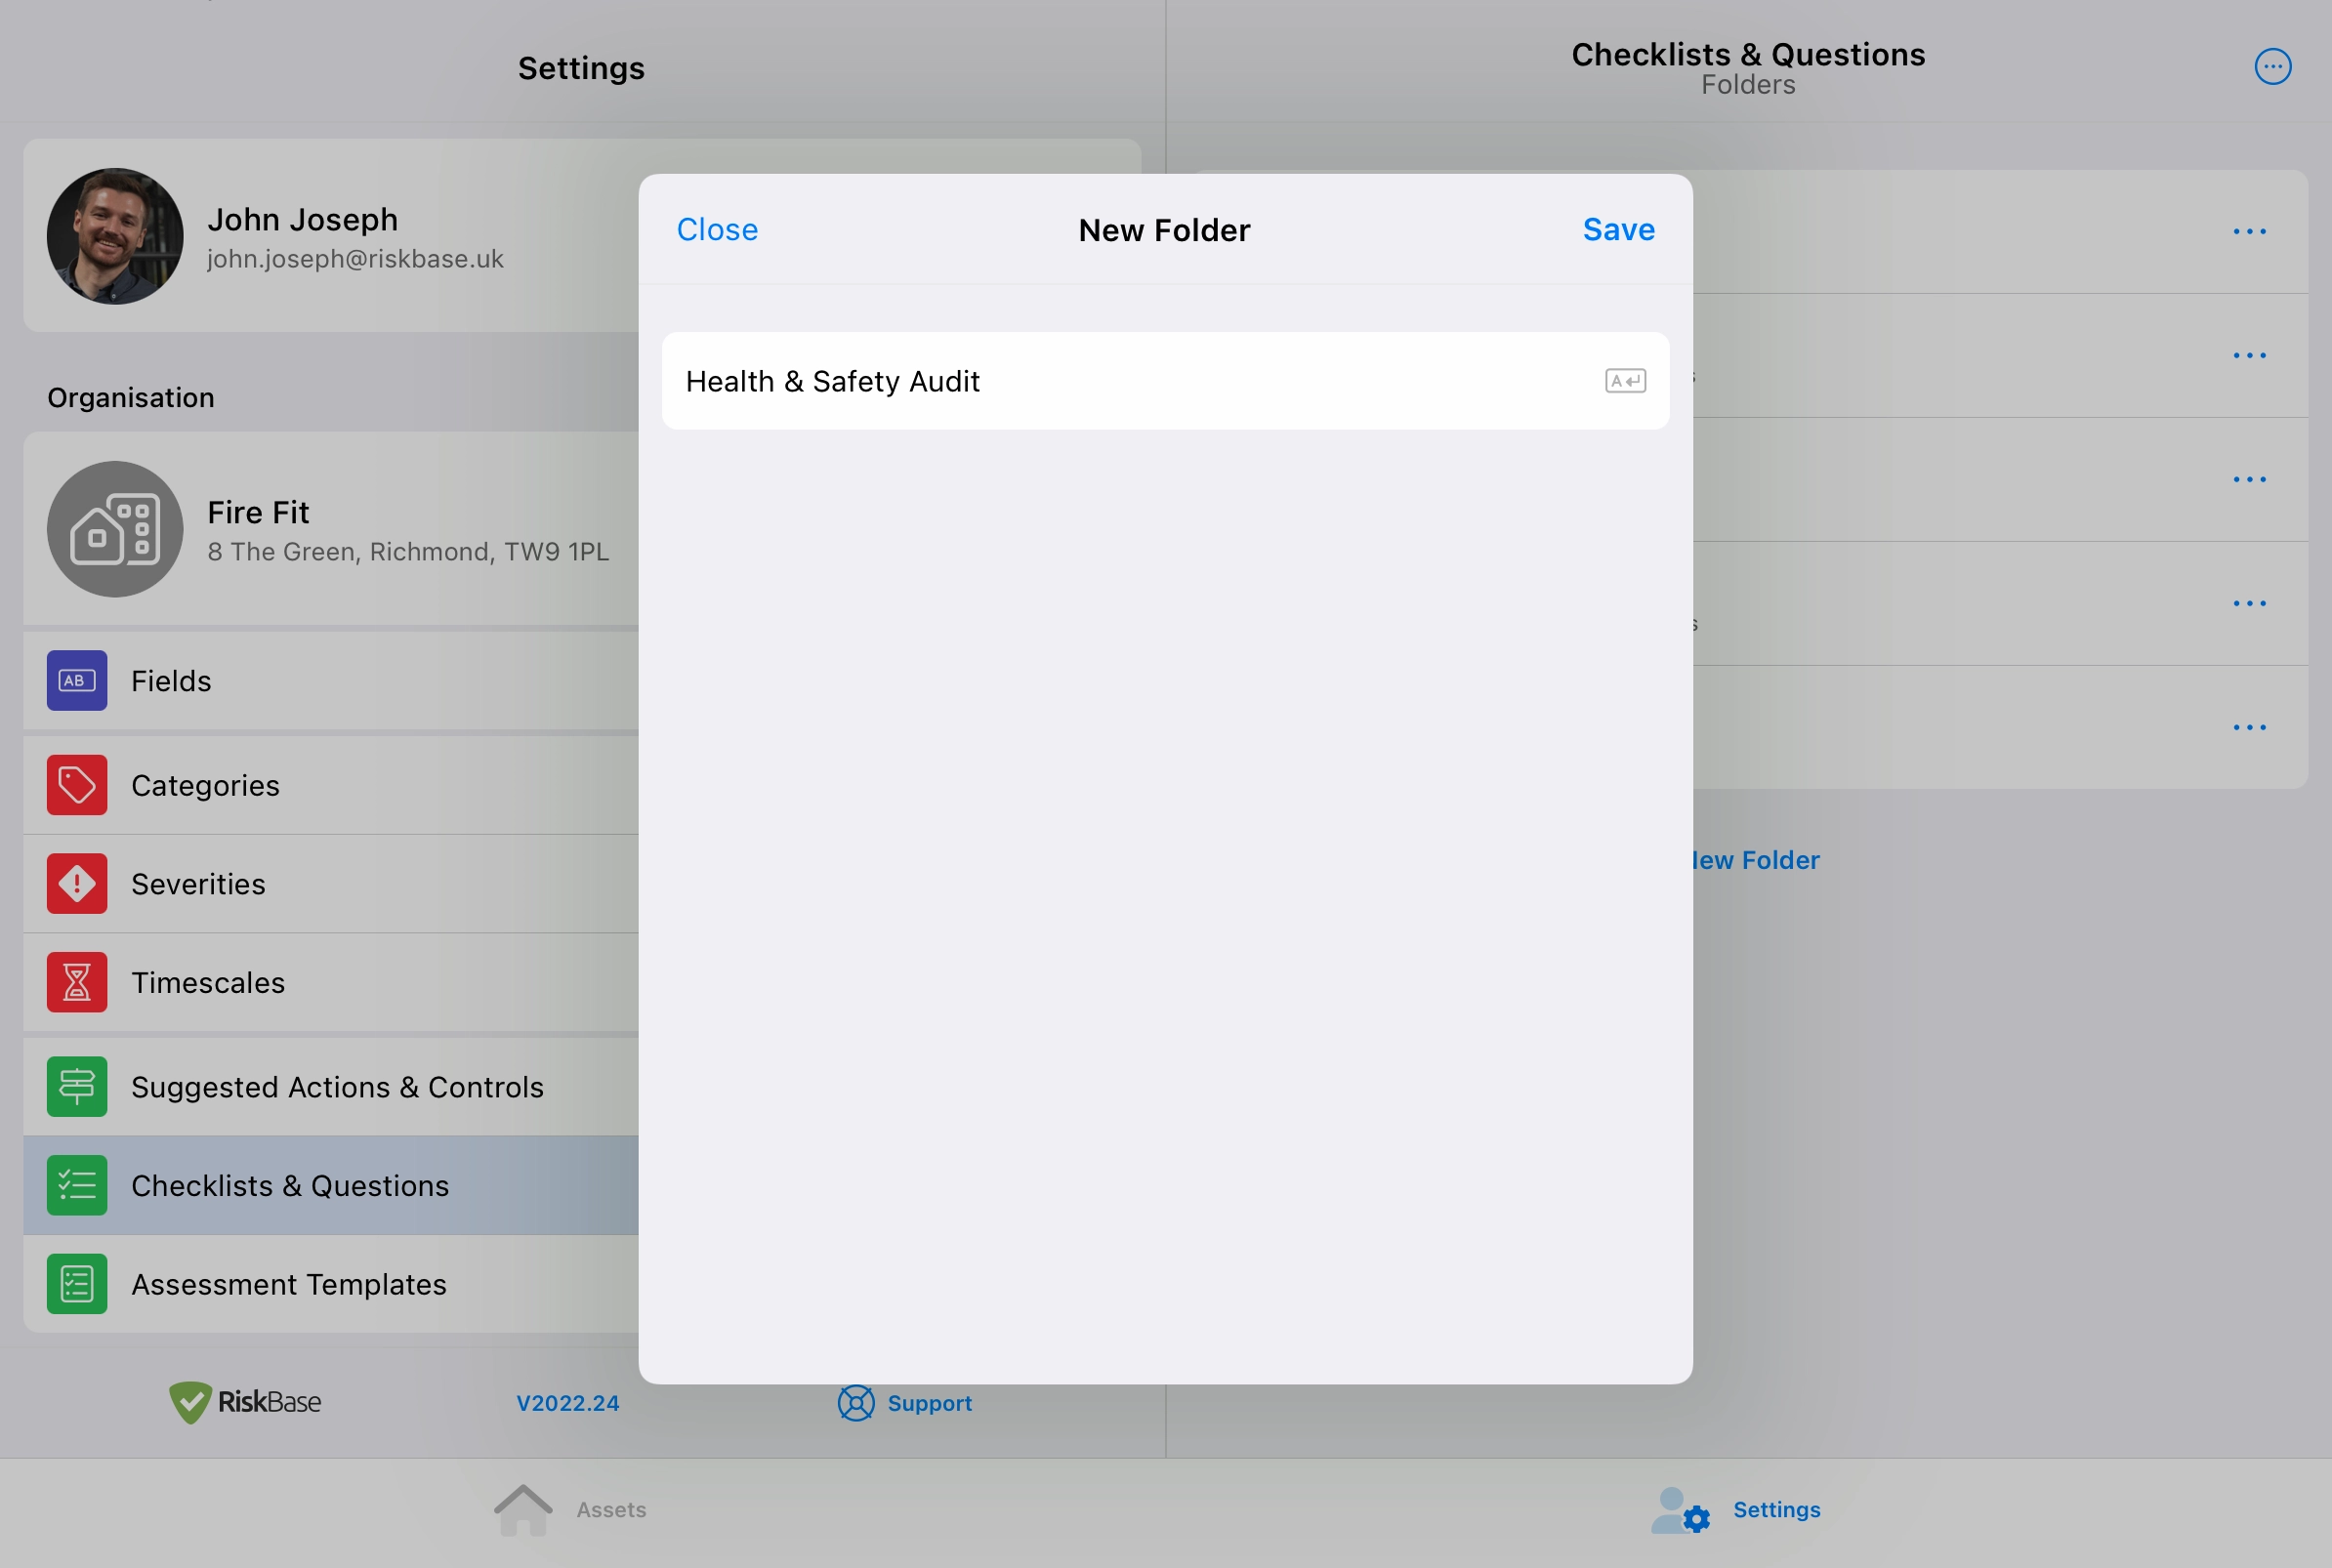
Task: Click the Fire Fit organisation name
Action: click(x=258, y=512)
